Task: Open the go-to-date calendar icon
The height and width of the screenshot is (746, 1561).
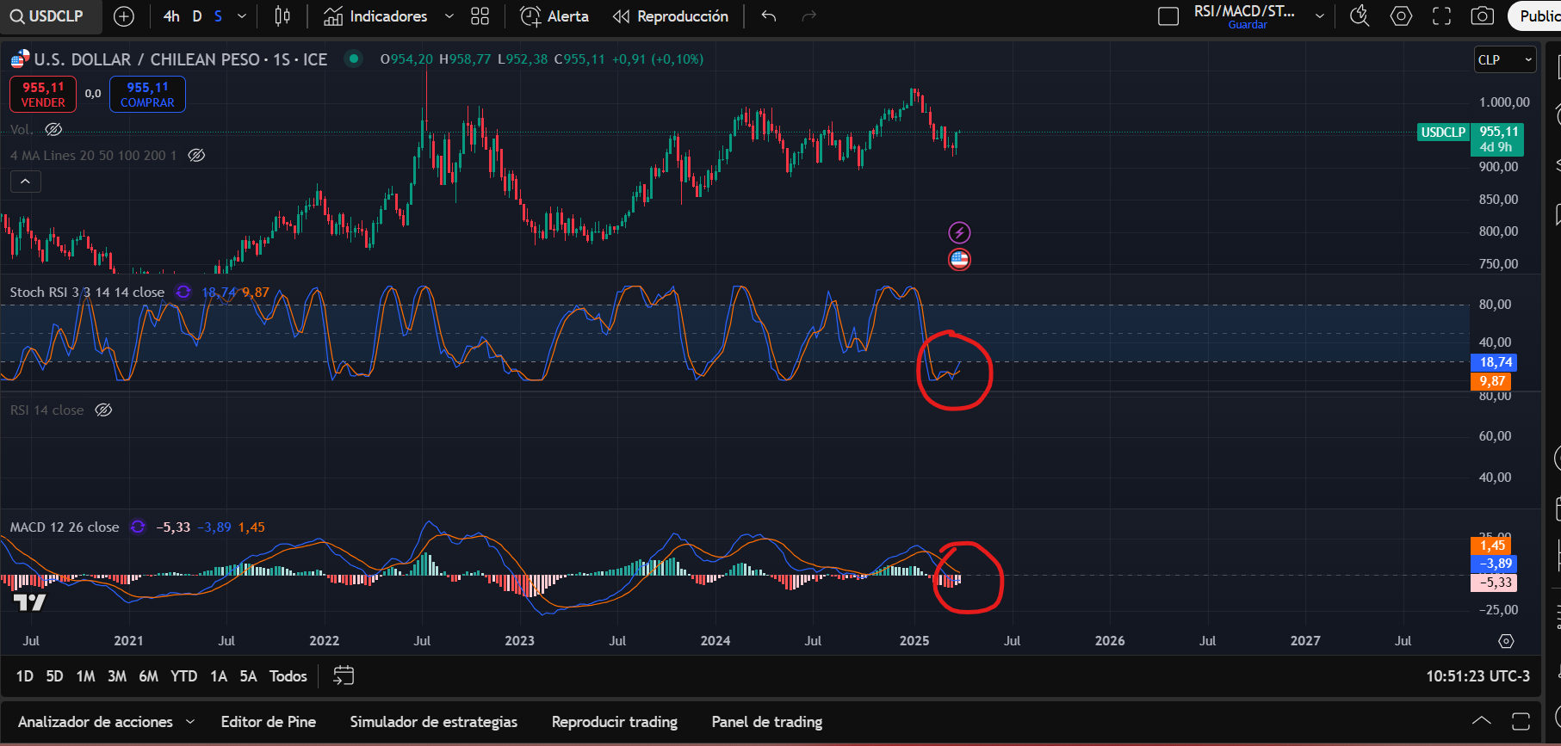Action: (344, 676)
